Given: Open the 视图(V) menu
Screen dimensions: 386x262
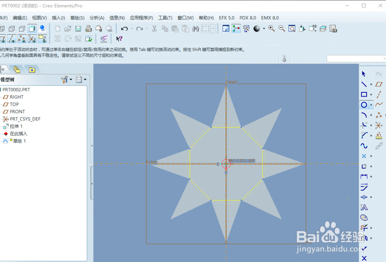Looking at the screenshot, I should (39, 18).
